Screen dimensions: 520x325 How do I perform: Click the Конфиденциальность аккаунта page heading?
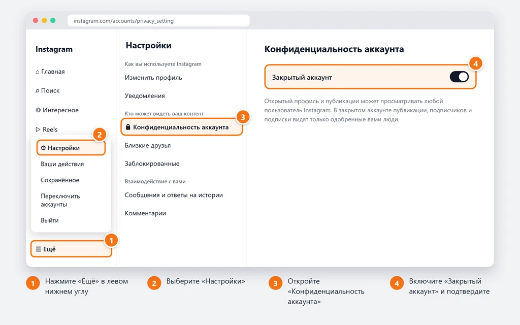coord(334,49)
